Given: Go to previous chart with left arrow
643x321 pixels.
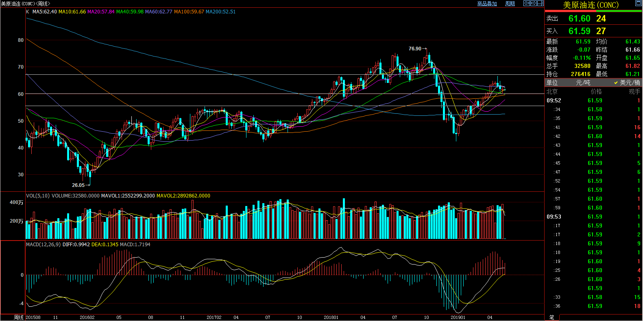Looking at the screenshot, I should tap(527, 3).
